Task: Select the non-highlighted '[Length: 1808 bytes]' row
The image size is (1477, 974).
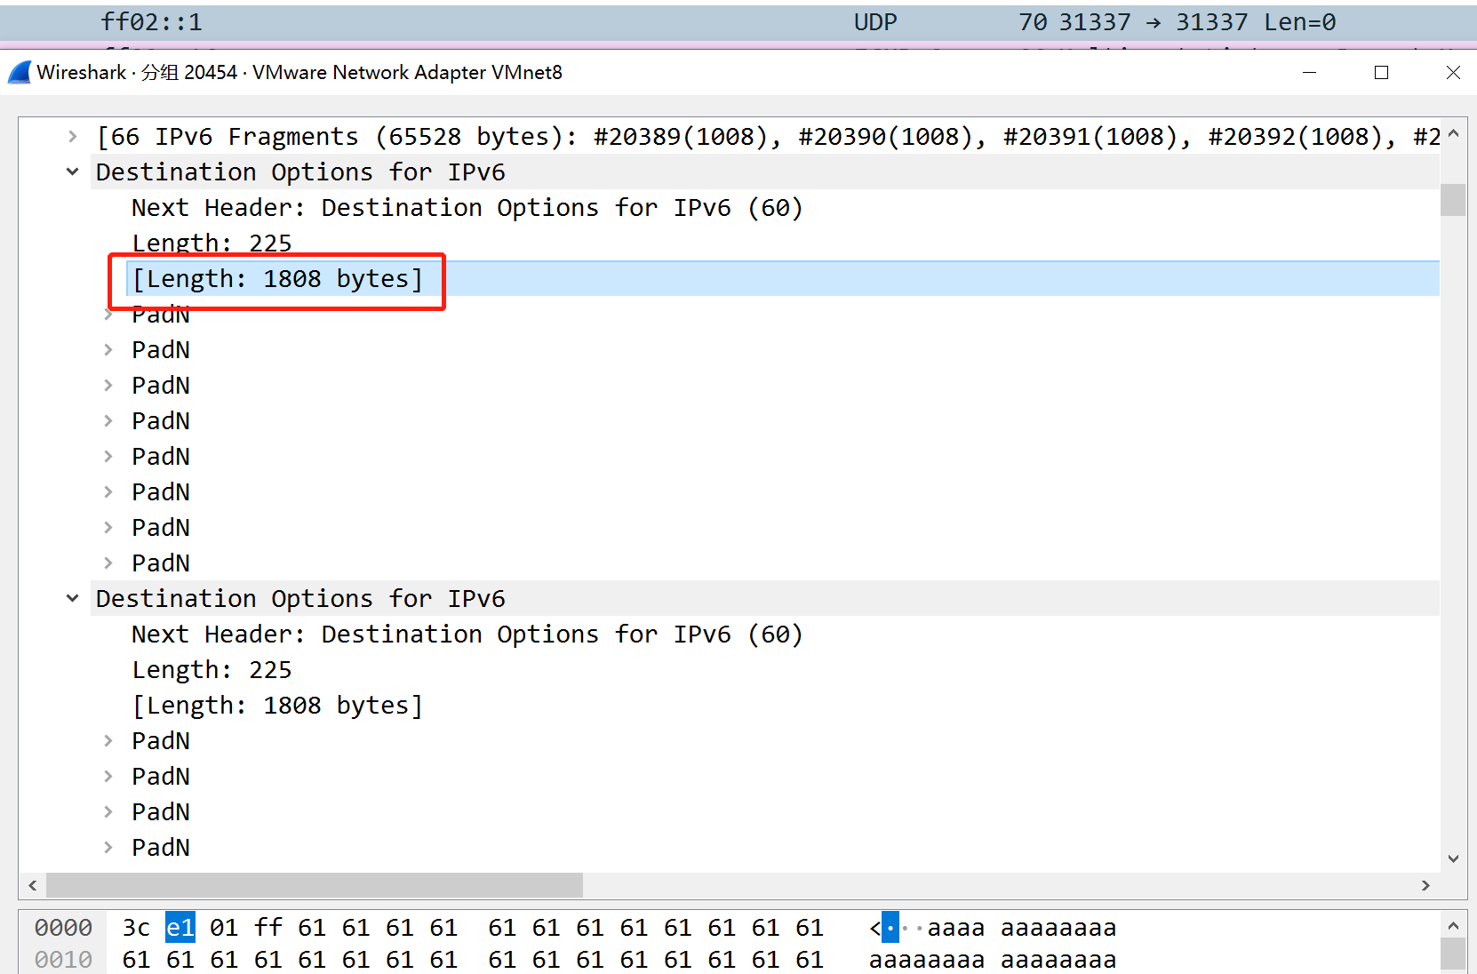Action: (x=277, y=706)
